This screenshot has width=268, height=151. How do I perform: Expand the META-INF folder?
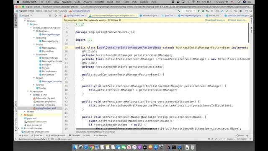click(31, 95)
